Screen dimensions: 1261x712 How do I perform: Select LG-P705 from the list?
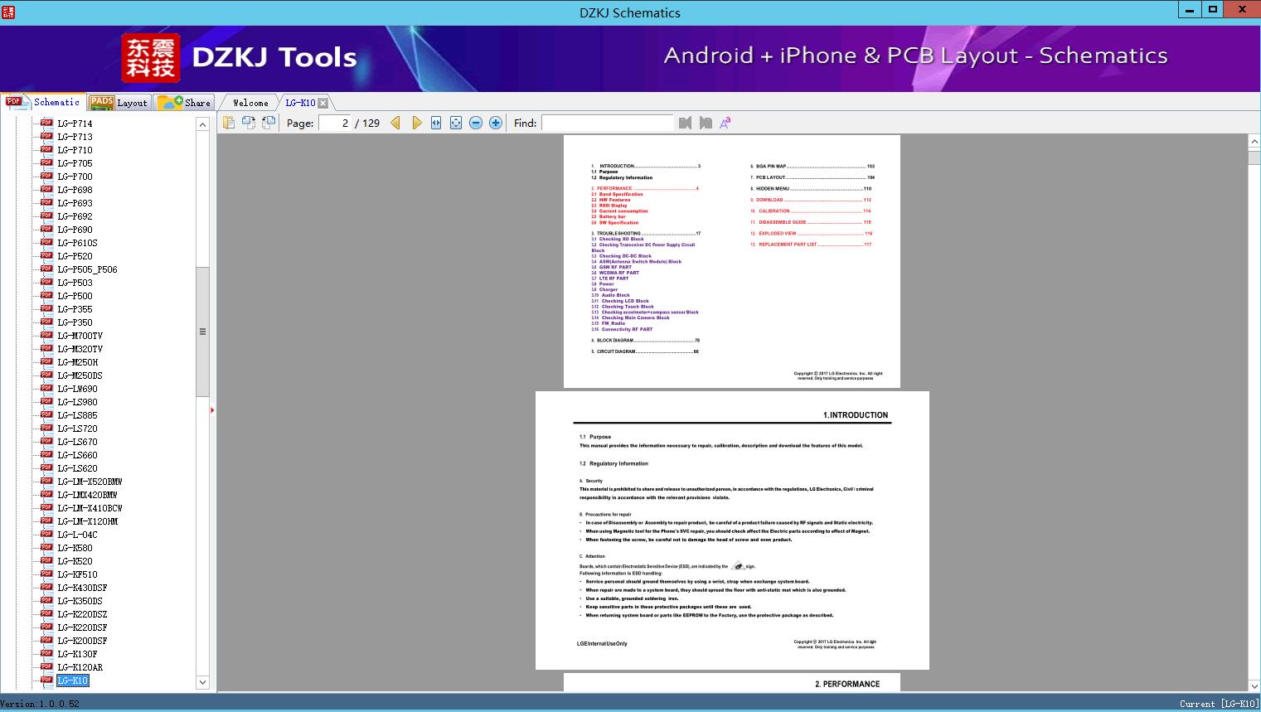pyautogui.click(x=75, y=163)
